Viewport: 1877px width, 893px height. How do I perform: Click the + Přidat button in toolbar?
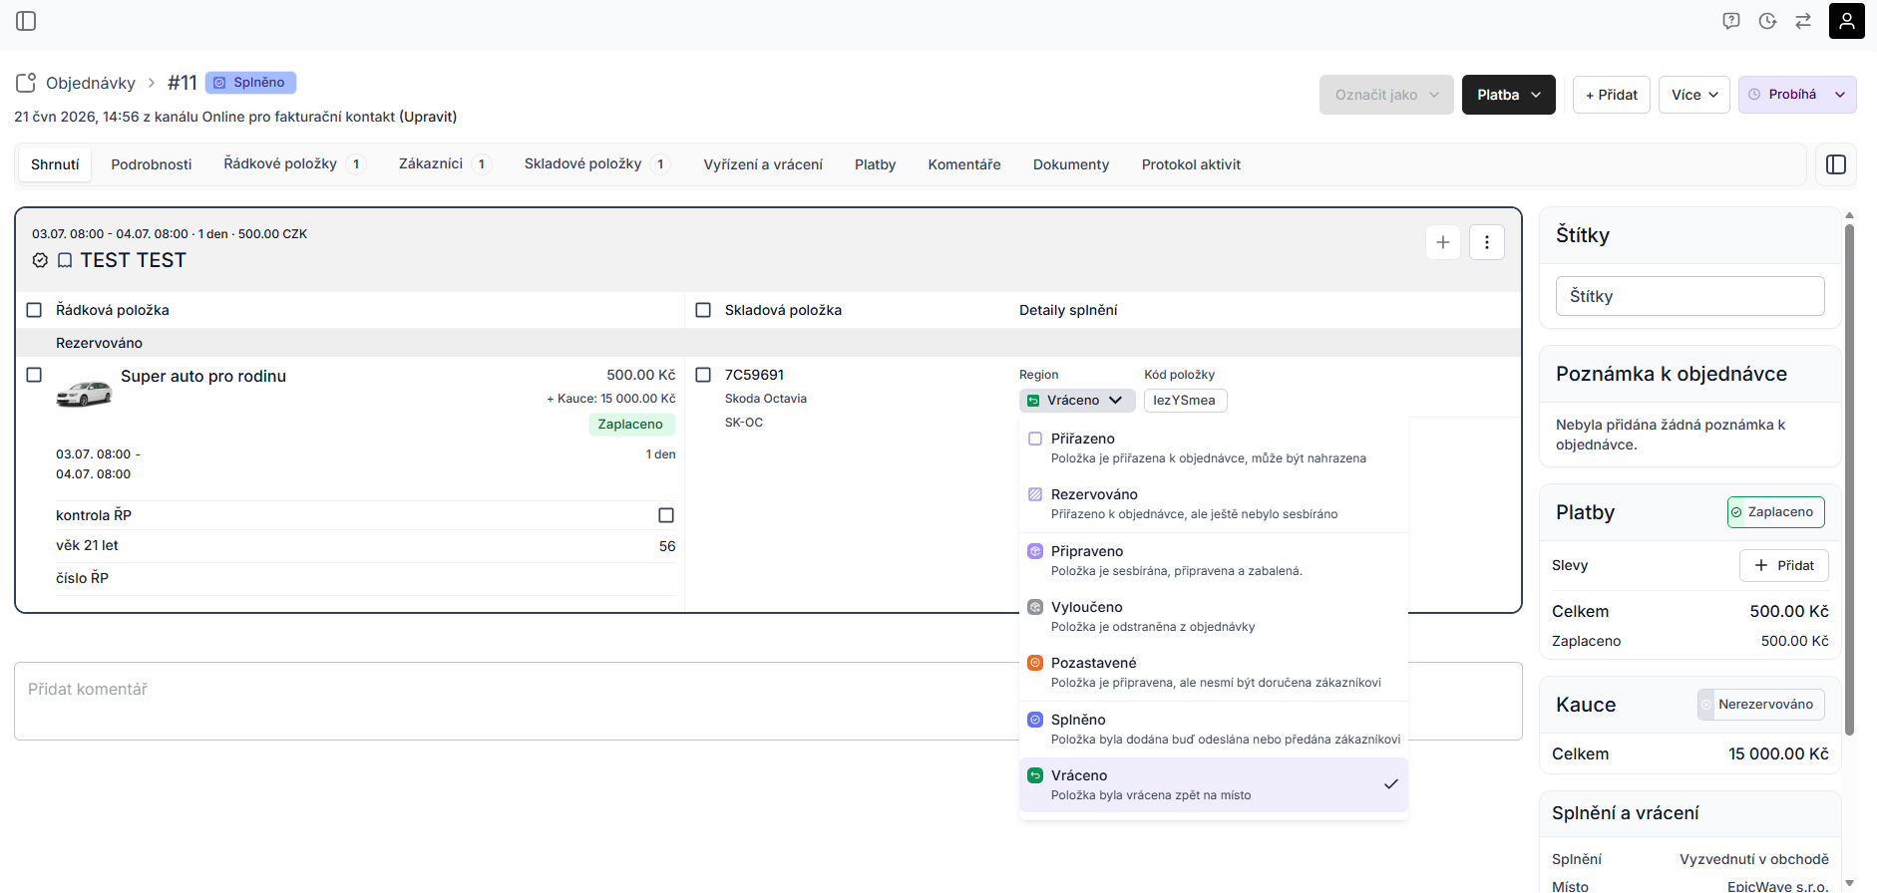click(1612, 95)
